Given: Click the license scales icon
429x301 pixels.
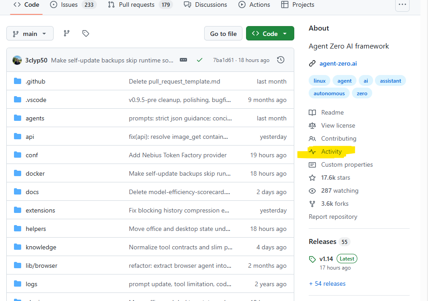Looking at the screenshot, I should click(312, 125).
